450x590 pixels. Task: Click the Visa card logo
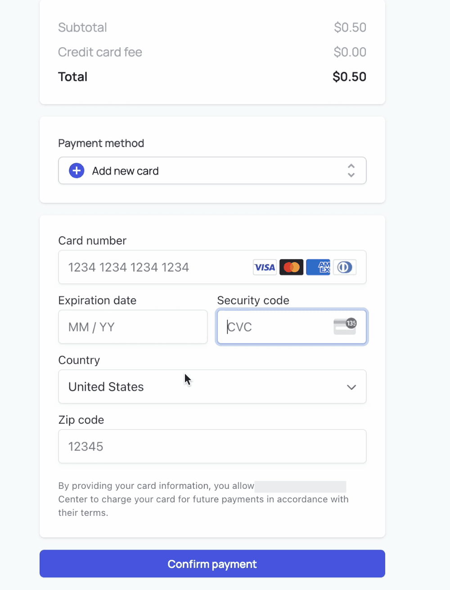(265, 268)
